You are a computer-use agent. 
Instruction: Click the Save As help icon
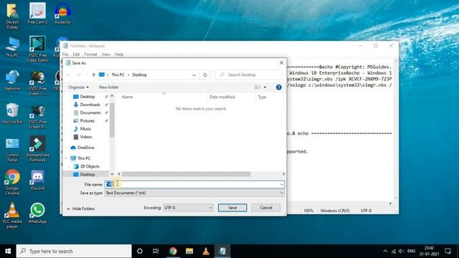279,87
